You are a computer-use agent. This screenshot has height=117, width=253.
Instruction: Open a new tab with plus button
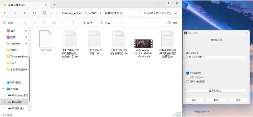pos(55,5)
